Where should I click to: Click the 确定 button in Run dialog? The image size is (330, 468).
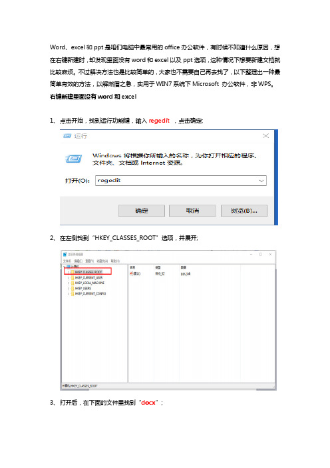[142, 211]
